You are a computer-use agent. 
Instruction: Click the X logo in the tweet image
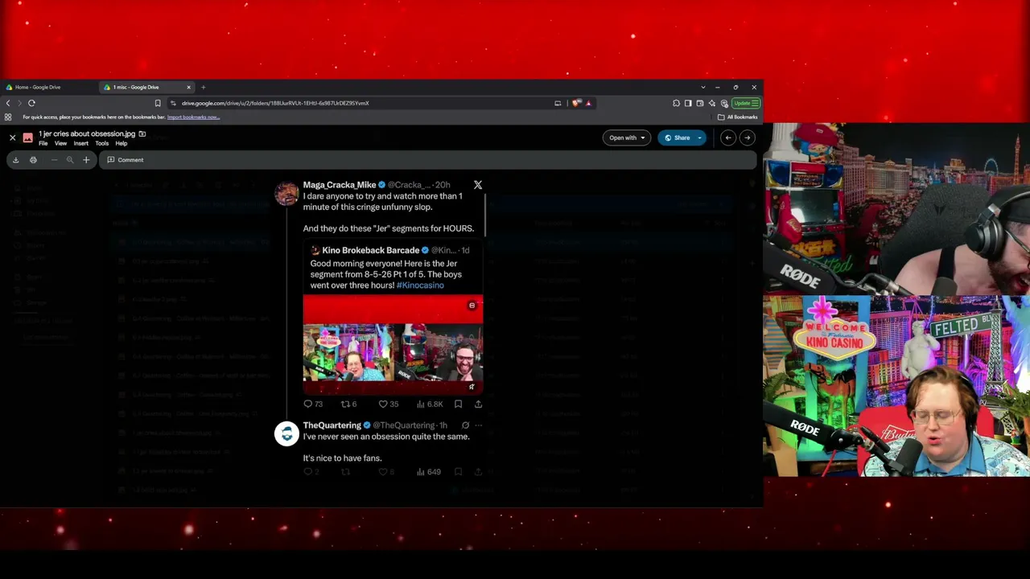[478, 185]
